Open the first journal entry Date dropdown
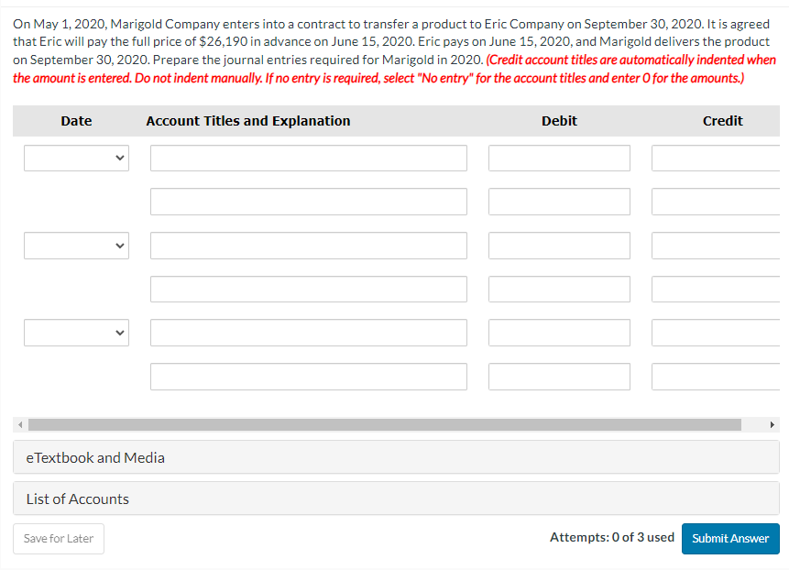Screen dimensions: 789x570 (76, 158)
